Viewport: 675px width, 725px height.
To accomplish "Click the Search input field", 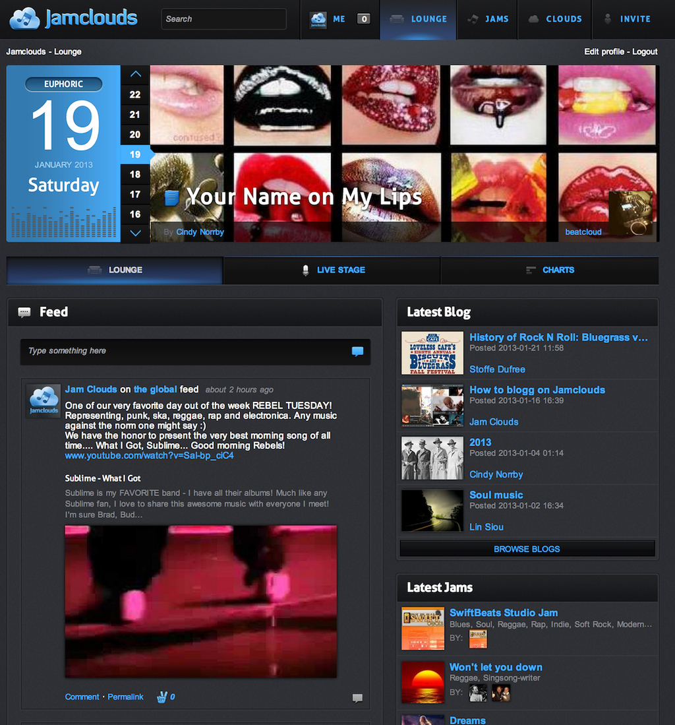I will 223,19.
